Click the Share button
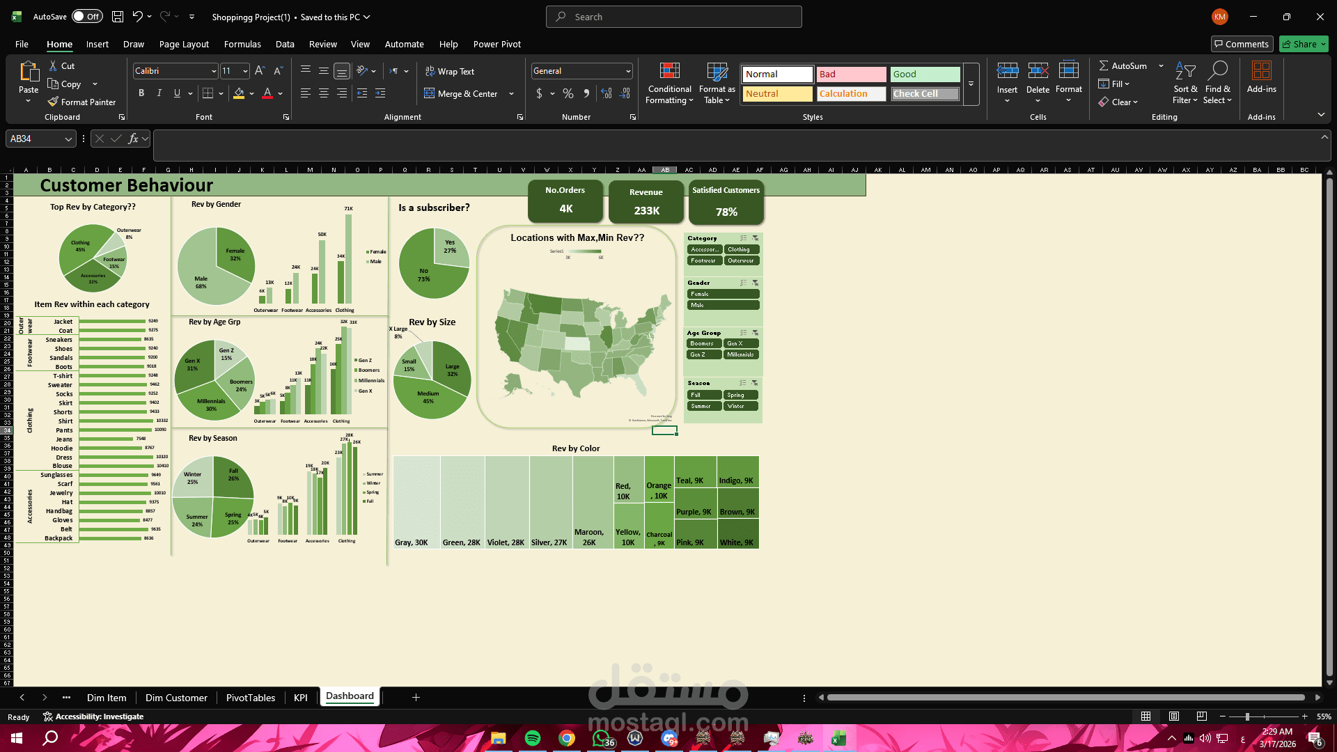Screen dimensions: 1337x752 point(1304,44)
